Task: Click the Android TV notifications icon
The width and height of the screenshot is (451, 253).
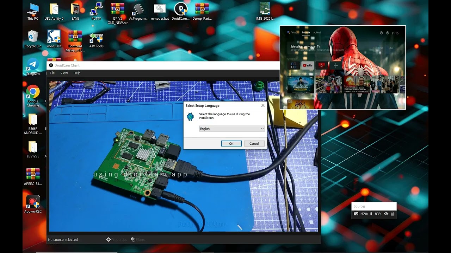Action: coord(381,33)
